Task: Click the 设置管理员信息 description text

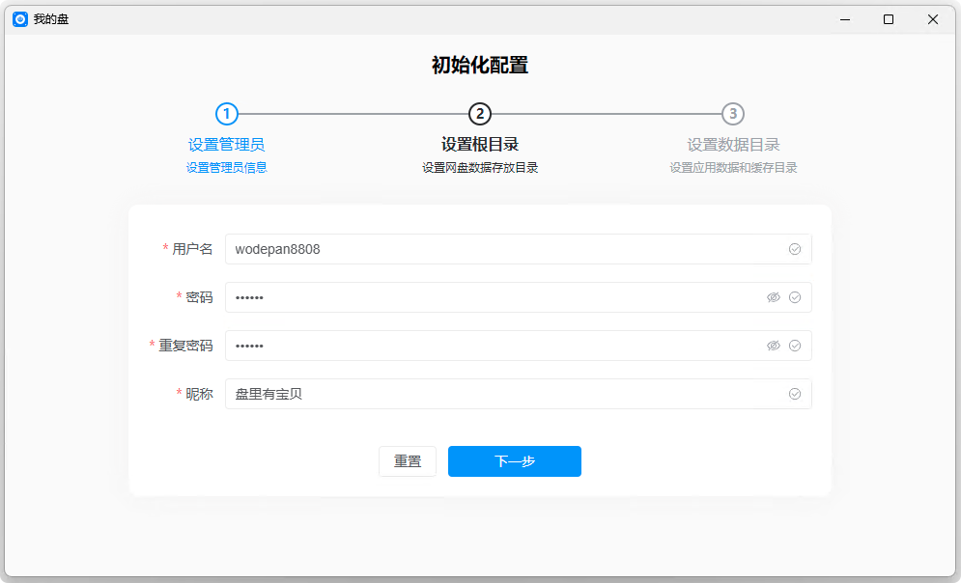Action: 227,168
